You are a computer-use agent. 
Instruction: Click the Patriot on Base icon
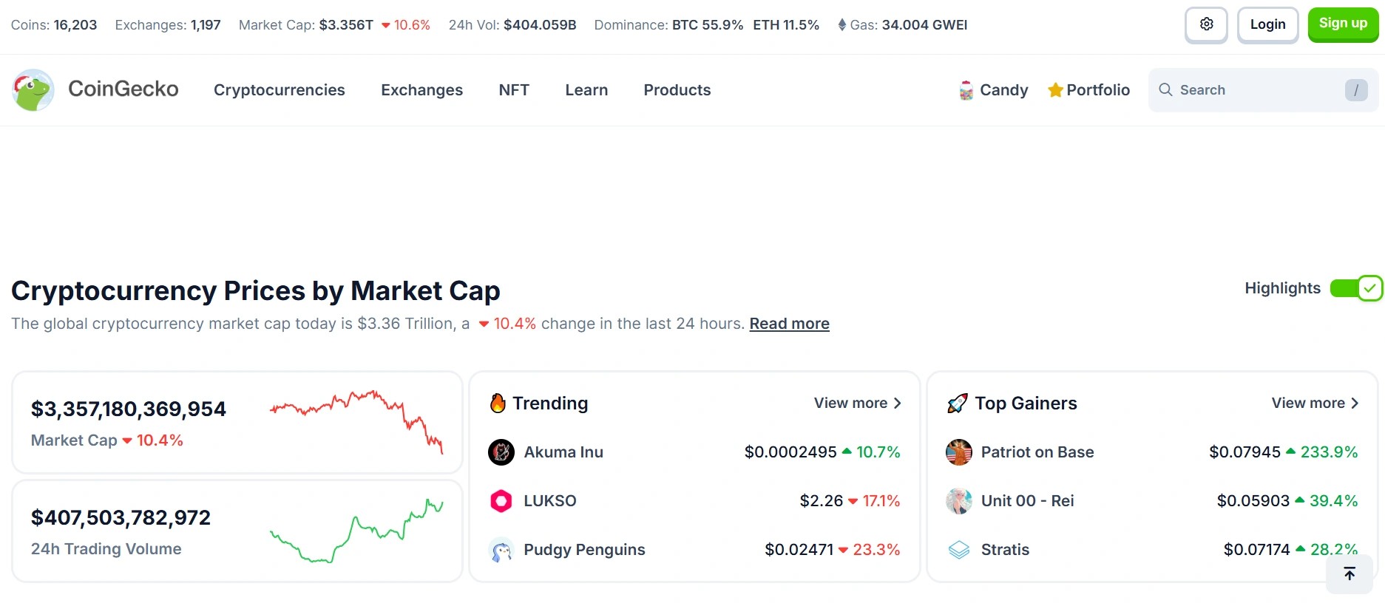click(x=959, y=452)
